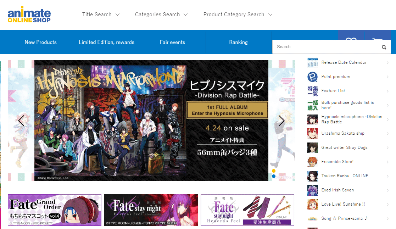Click the animate Online Shop logo
Image resolution: width=396 pixels, height=229 pixels.
29,15
